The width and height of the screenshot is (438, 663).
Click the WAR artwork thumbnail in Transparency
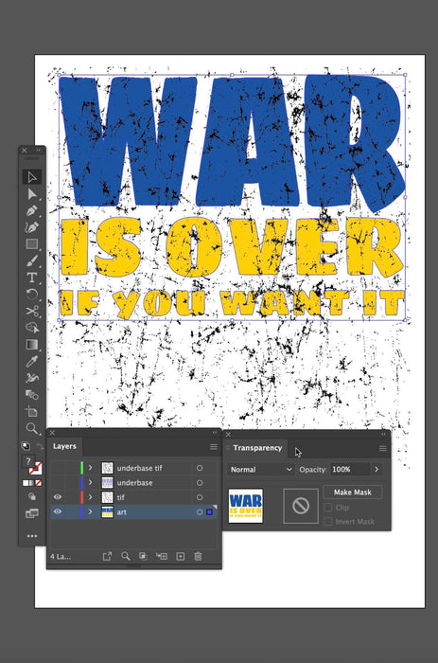coord(246,506)
